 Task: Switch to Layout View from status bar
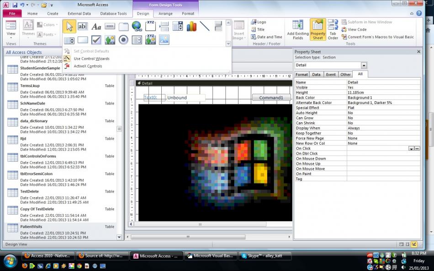coord(408,244)
